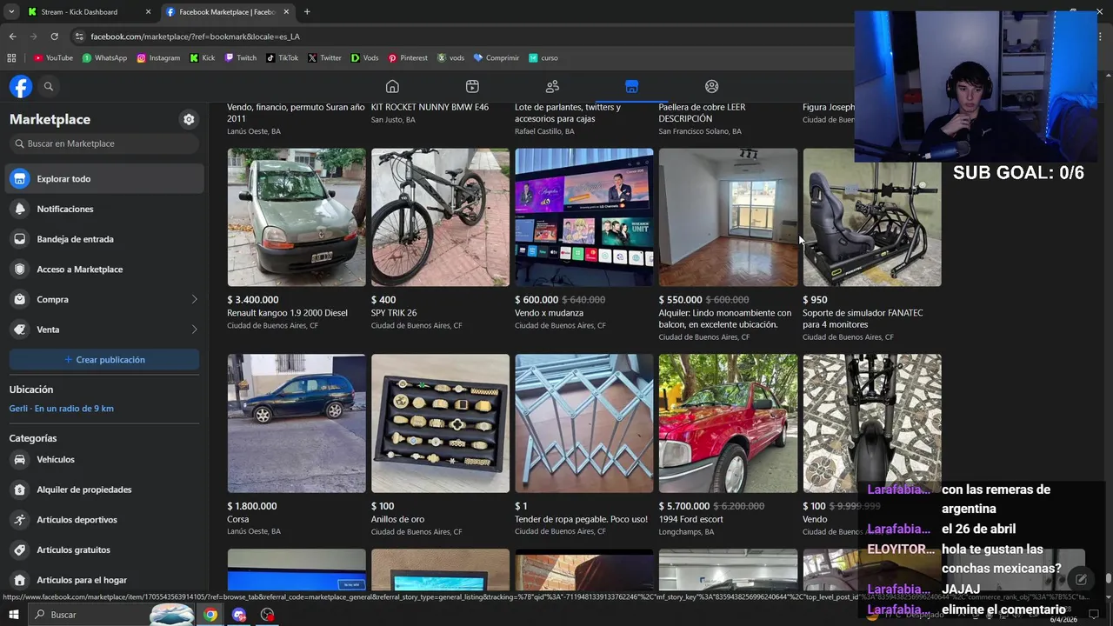Image resolution: width=1113 pixels, height=626 pixels.
Task: Open the Artículos para el hogar category
Action: pyautogui.click(x=104, y=580)
